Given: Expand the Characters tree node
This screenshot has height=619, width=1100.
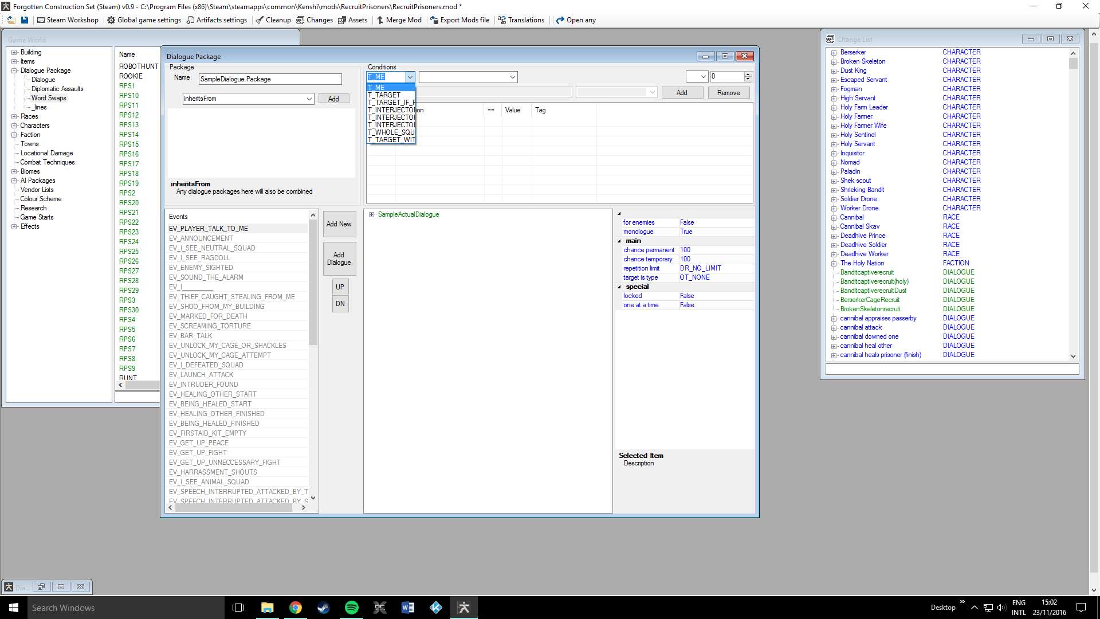Looking at the screenshot, I should [x=14, y=126].
